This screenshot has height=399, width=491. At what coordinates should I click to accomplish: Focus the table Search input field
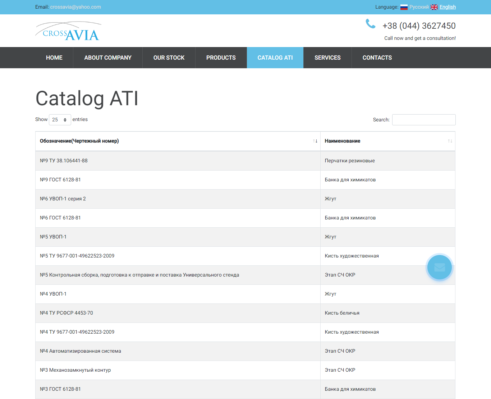click(x=424, y=120)
